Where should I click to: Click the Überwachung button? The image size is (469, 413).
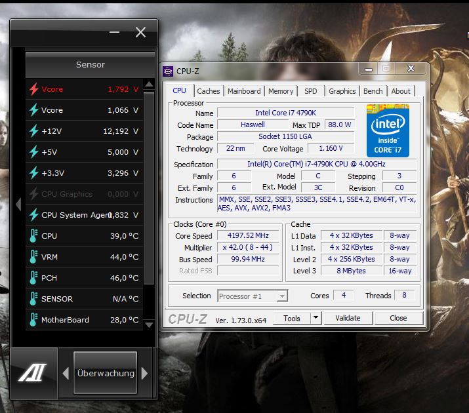pos(106,373)
